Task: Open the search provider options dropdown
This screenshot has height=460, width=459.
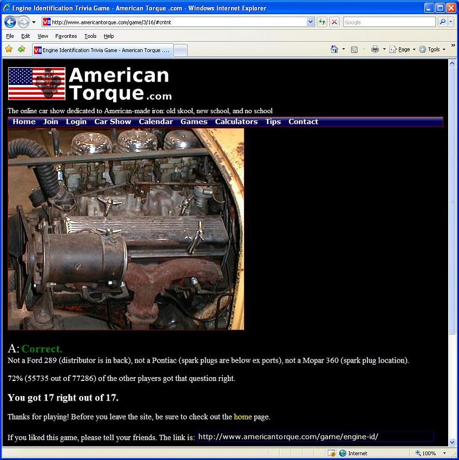Action: click(x=451, y=22)
